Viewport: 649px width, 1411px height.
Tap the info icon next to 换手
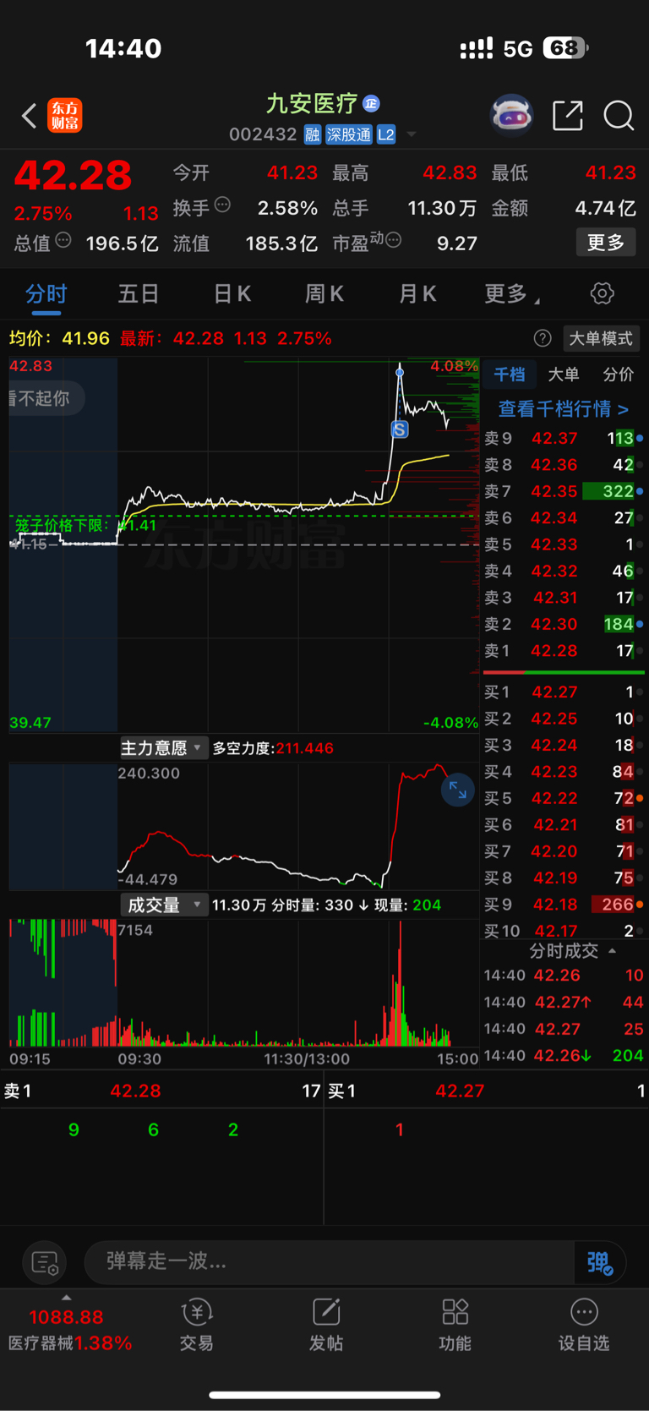pyautogui.click(x=222, y=205)
